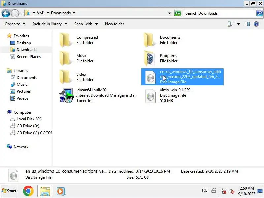This screenshot has height=198, width=264.
Task: Change your view icon button
Action: pos(230,24)
